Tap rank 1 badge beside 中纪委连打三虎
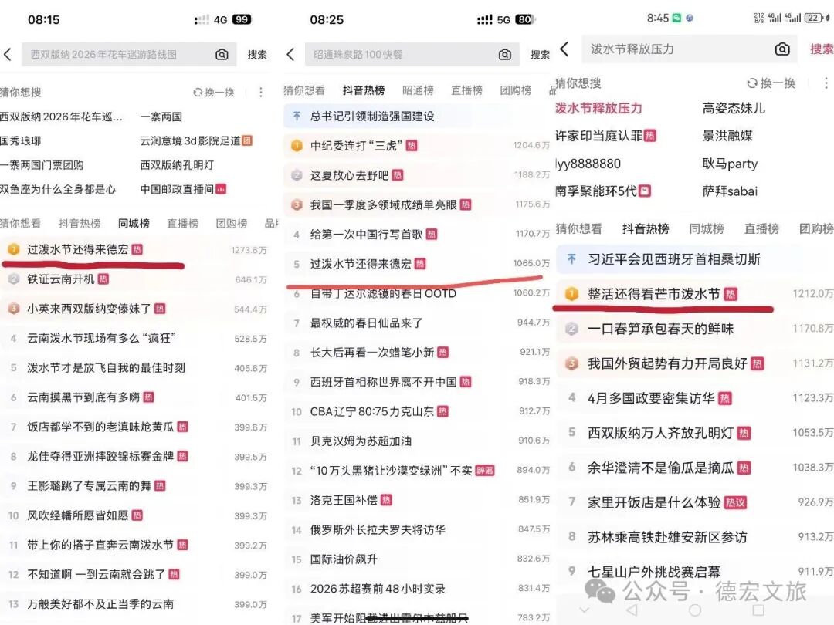Image resolution: width=834 pixels, height=625 pixels. tap(297, 146)
